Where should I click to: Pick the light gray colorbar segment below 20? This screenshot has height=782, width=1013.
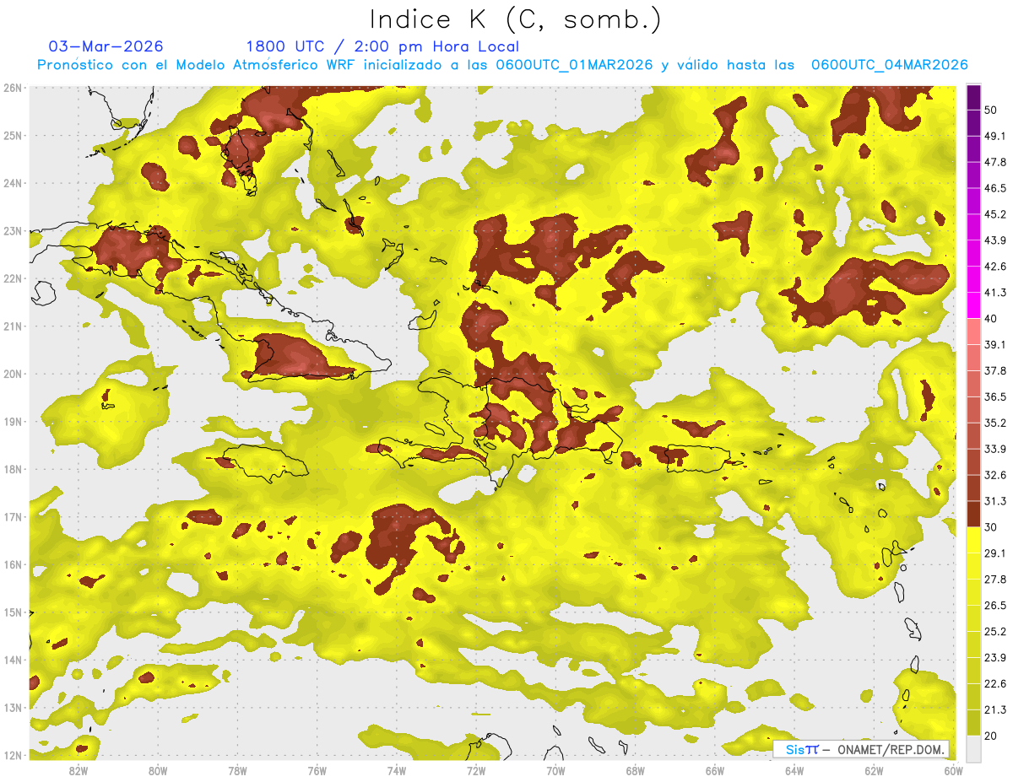point(973,748)
